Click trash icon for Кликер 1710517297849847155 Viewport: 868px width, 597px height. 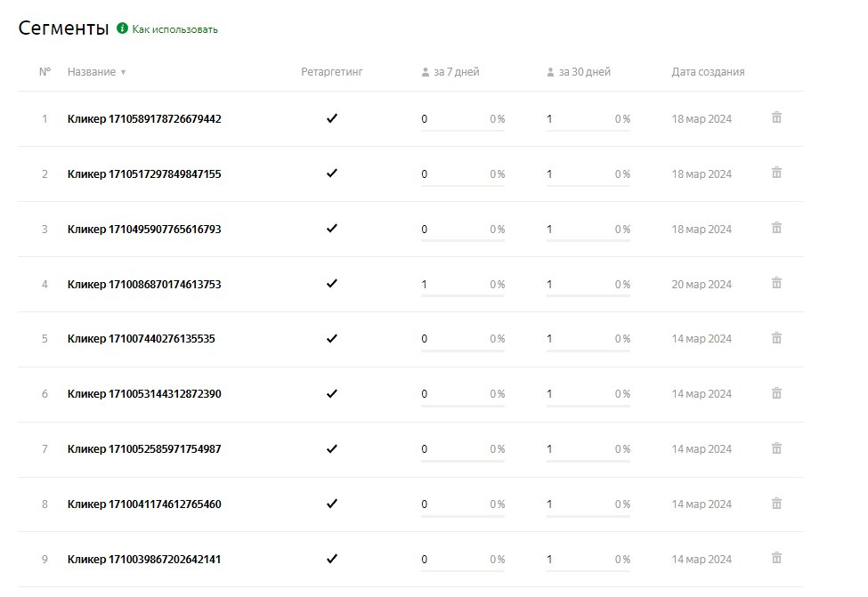(x=776, y=173)
